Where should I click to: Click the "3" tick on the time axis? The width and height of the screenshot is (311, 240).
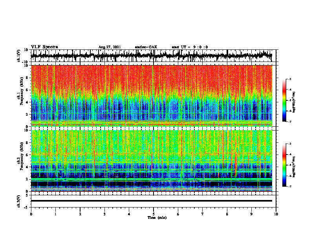coord(104,214)
